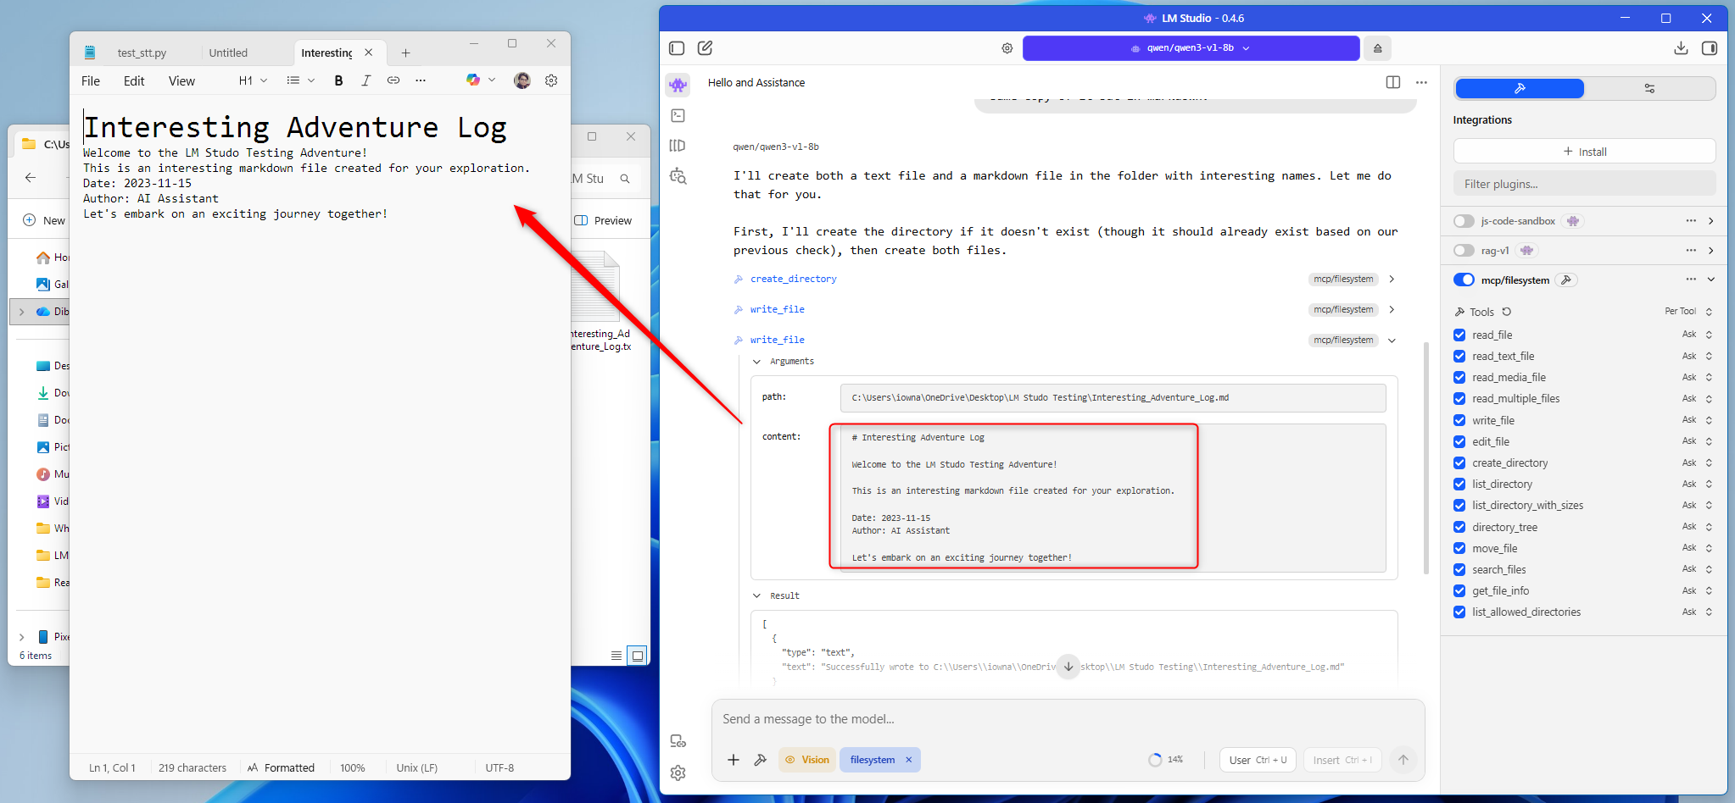Screen dimensions: 1735x803
Task: Click the new chat icon in LM Studio
Action: tap(705, 48)
